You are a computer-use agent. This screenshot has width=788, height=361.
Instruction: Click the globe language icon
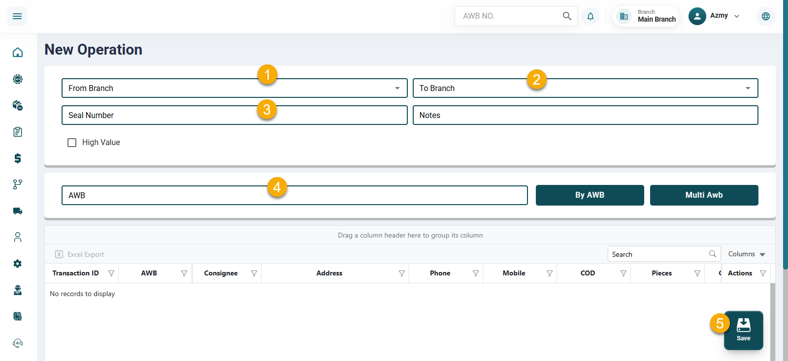pyautogui.click(x=765, y=16)
